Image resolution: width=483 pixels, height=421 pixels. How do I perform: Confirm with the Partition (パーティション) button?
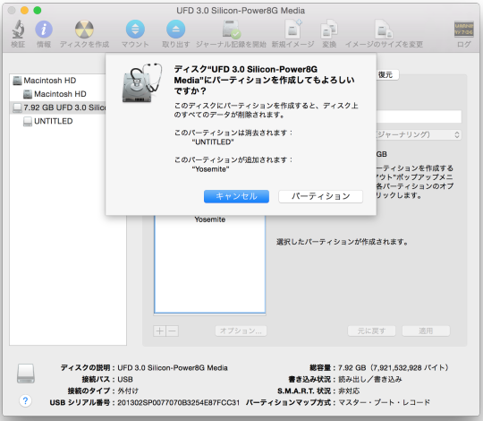tap(320, 196)
